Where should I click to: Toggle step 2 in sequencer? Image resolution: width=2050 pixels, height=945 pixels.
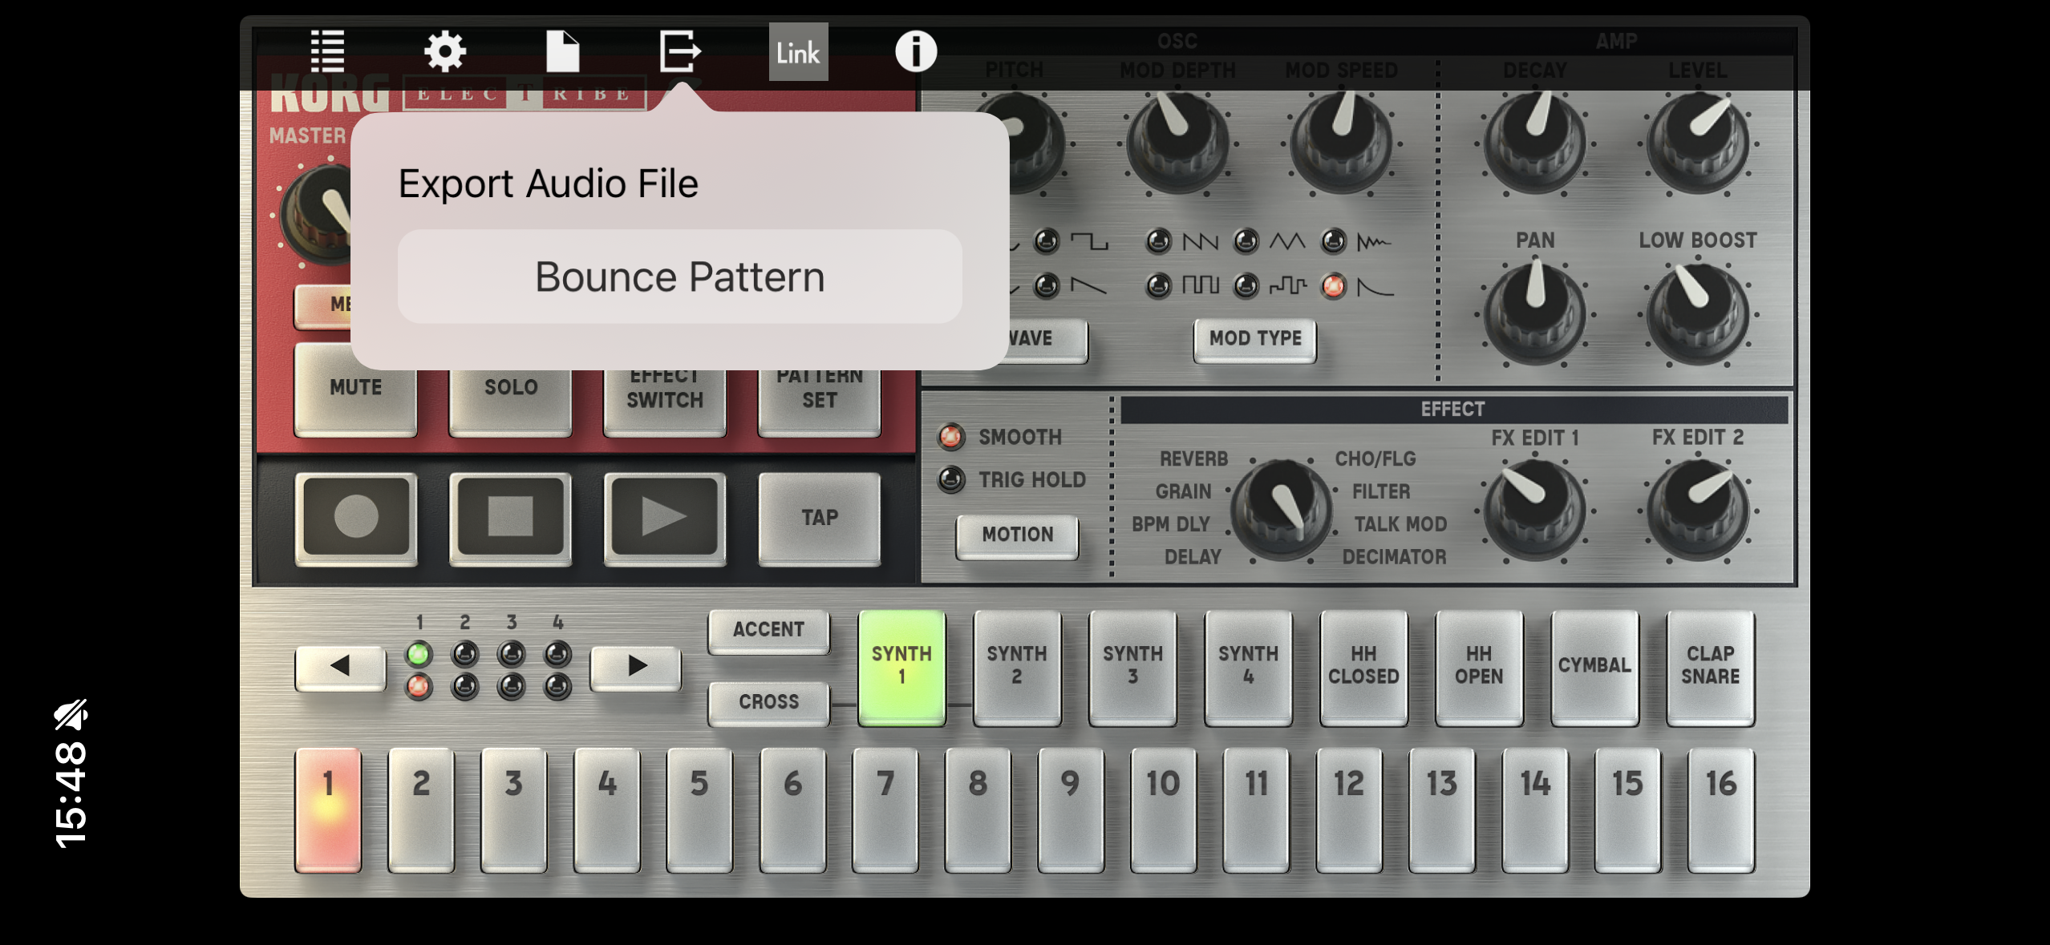click(421, 810)
